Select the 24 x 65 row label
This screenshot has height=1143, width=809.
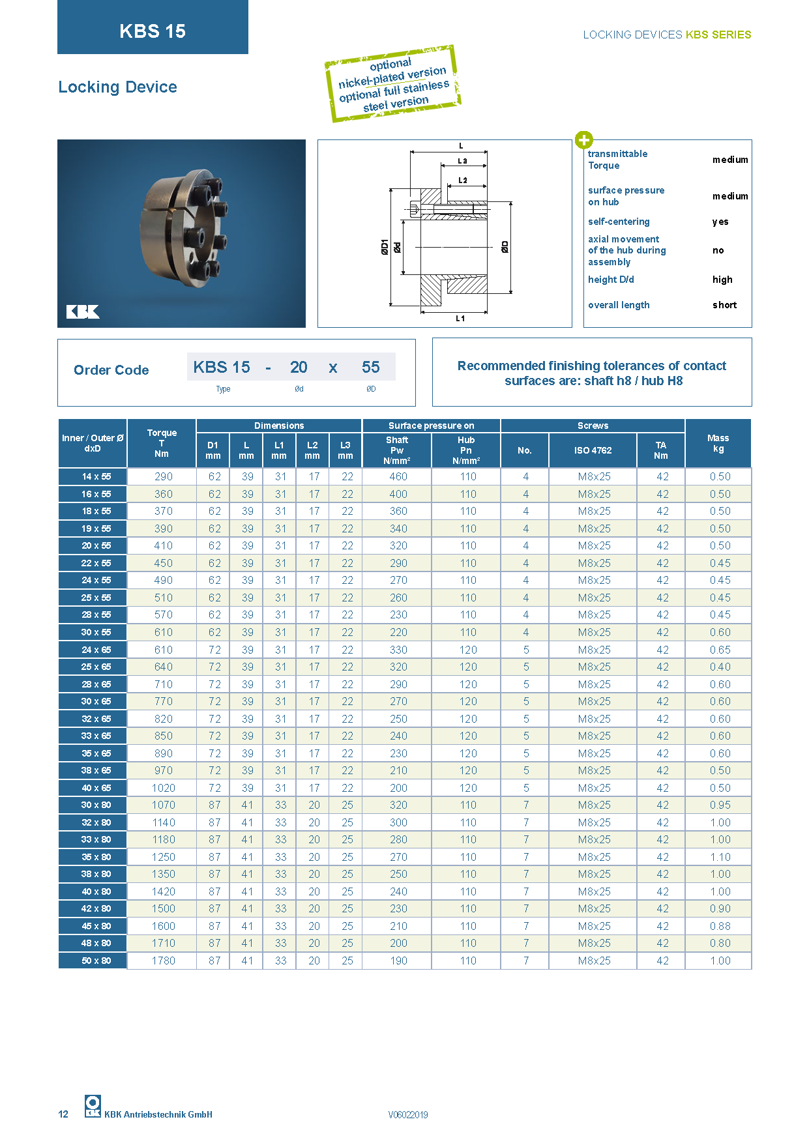coord(93,650)
